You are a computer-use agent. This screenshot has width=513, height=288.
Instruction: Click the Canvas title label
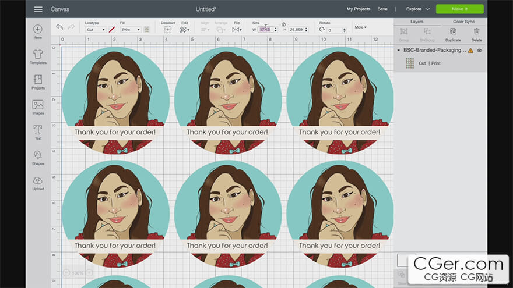[x=60, y=9]
